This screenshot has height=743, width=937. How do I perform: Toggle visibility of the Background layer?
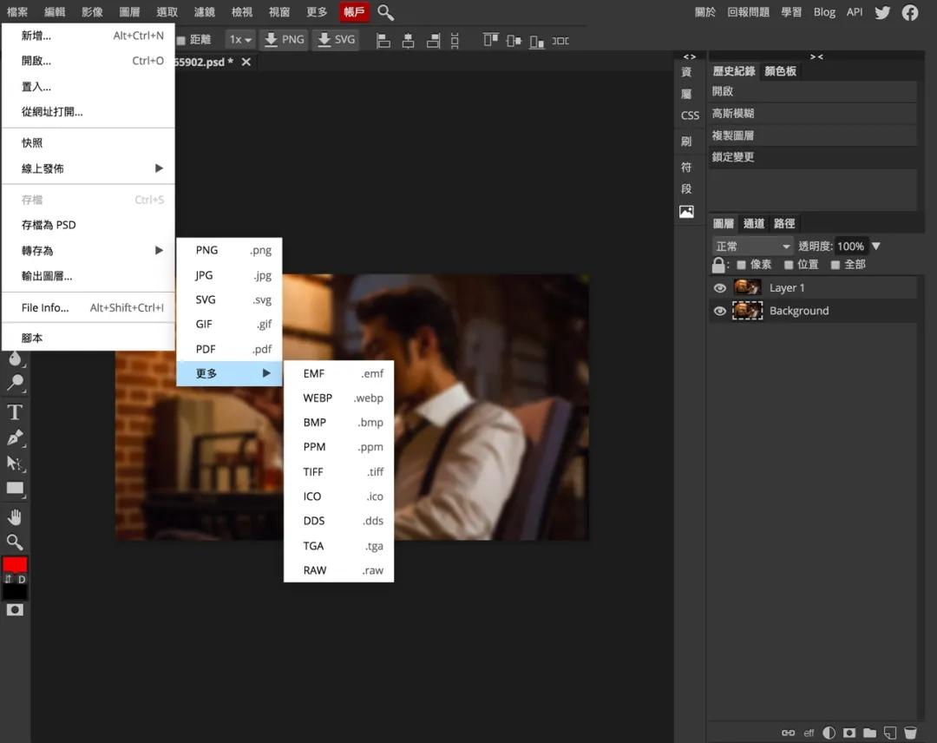click(720, 310)
